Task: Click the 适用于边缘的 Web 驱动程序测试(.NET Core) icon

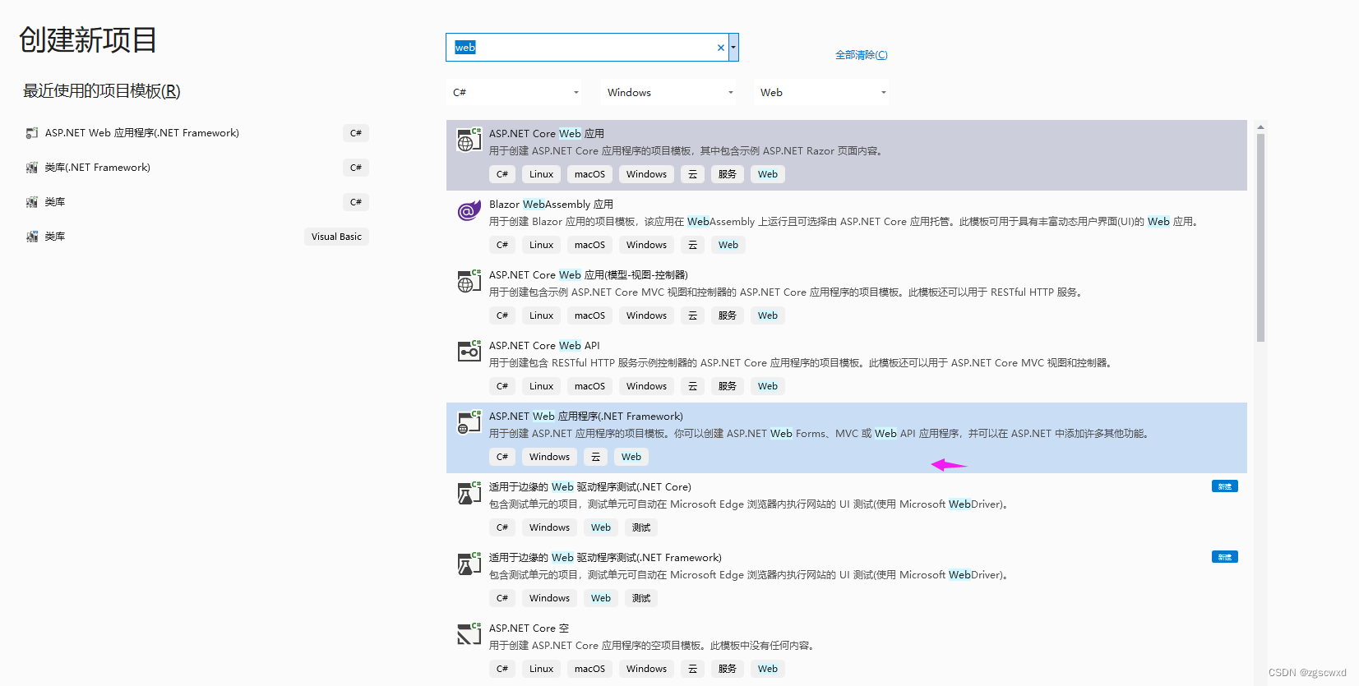Action: point(469,493)
